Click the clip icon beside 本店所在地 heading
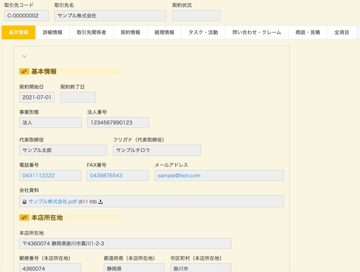The height and width of the screenshot is (272, 360). click(24, 218)
